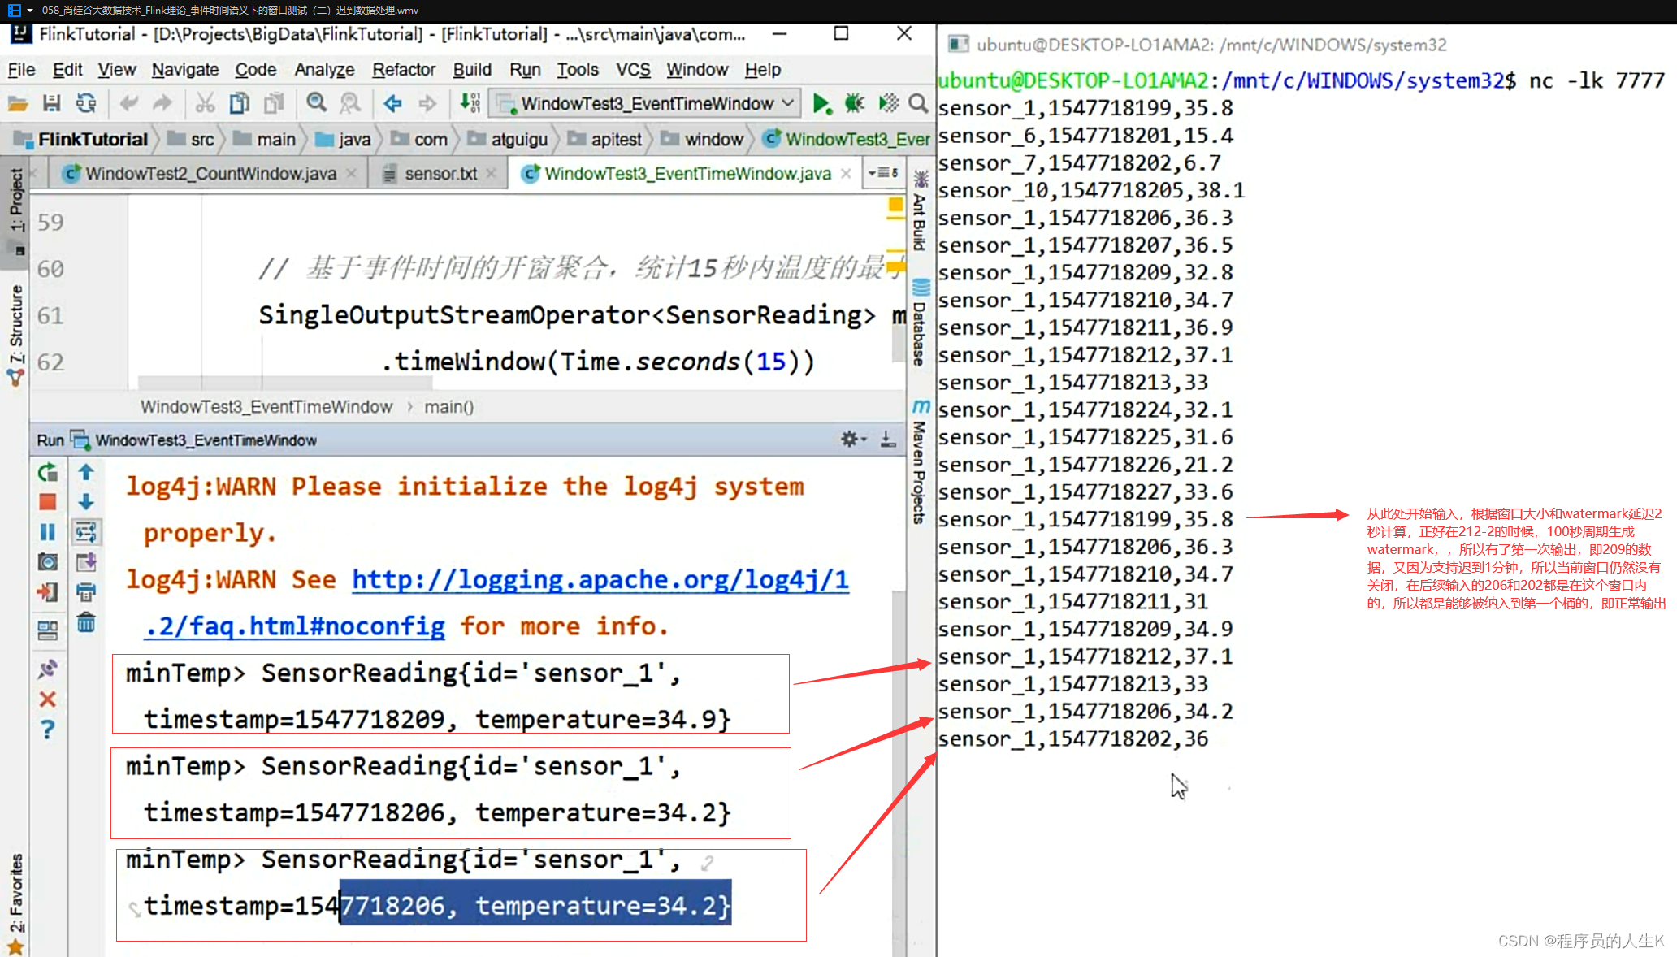Click the Synchronize icon in main toolbar
The height and width of the screenshot is (957, 1677).
(85, 103)
